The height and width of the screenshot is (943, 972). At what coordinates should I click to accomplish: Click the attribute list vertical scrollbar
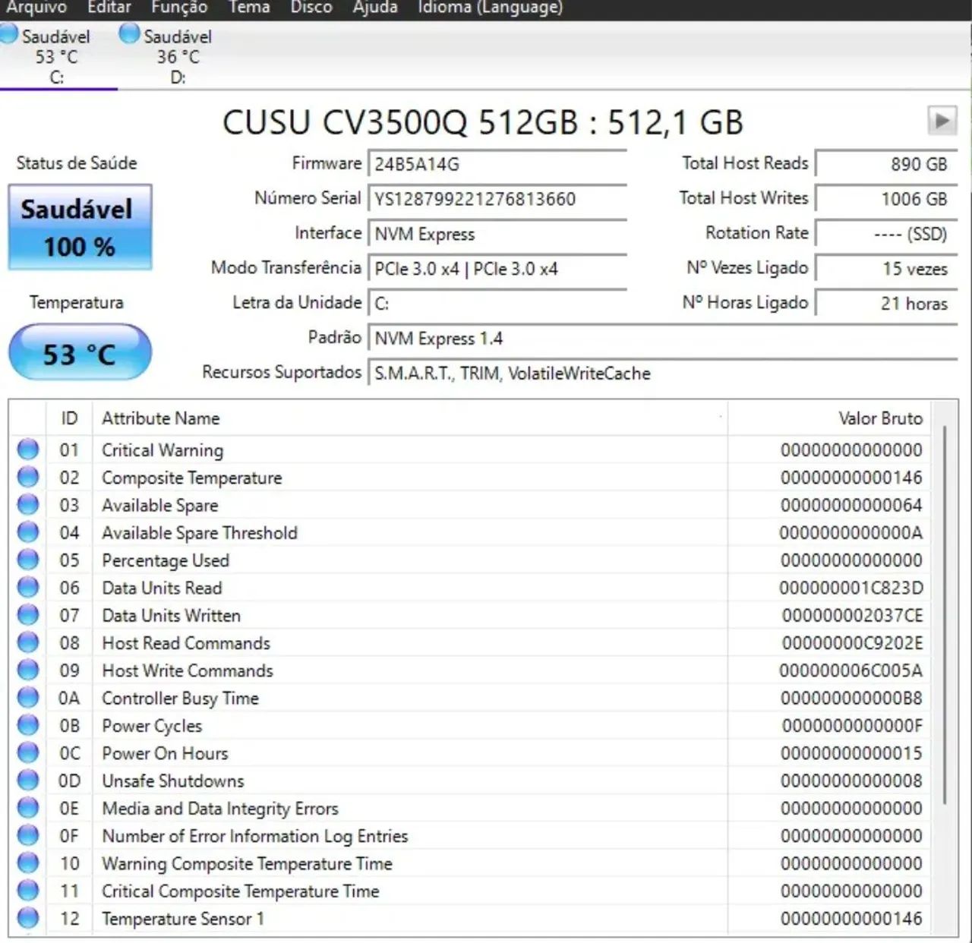tap(945, 615)
